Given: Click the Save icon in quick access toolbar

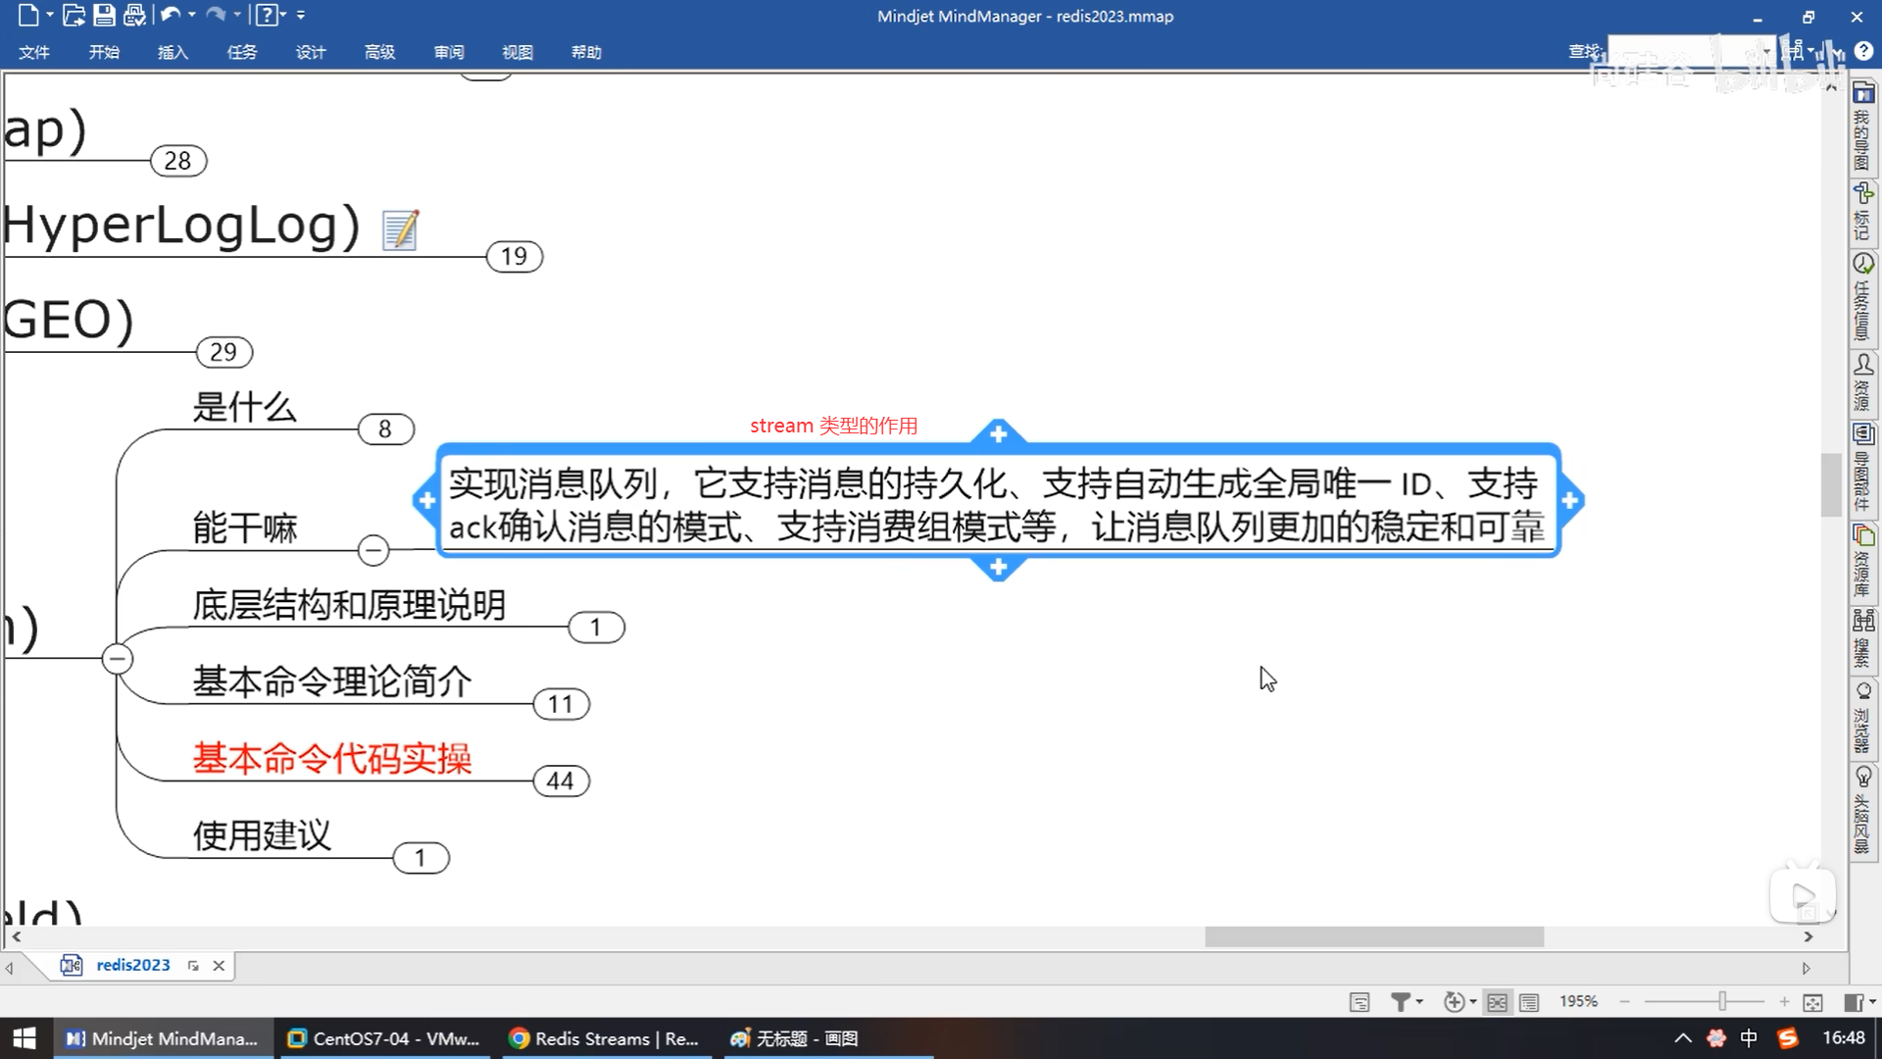Looking at the screenshot, I should (104, 16).
